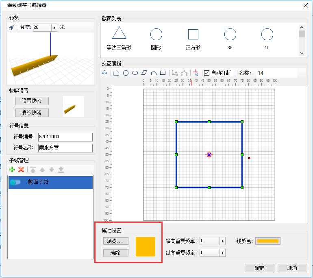Select the polyline drawing tool
313x278 pixels.
[116, 73]
